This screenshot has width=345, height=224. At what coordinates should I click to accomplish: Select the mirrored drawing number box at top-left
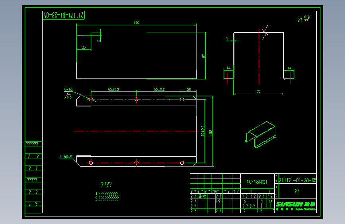[64, 15]
